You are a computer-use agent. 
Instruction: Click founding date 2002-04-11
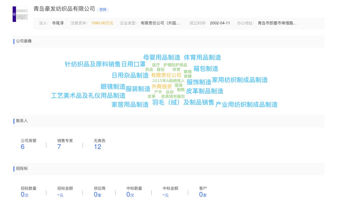click(x=220, y=23)
